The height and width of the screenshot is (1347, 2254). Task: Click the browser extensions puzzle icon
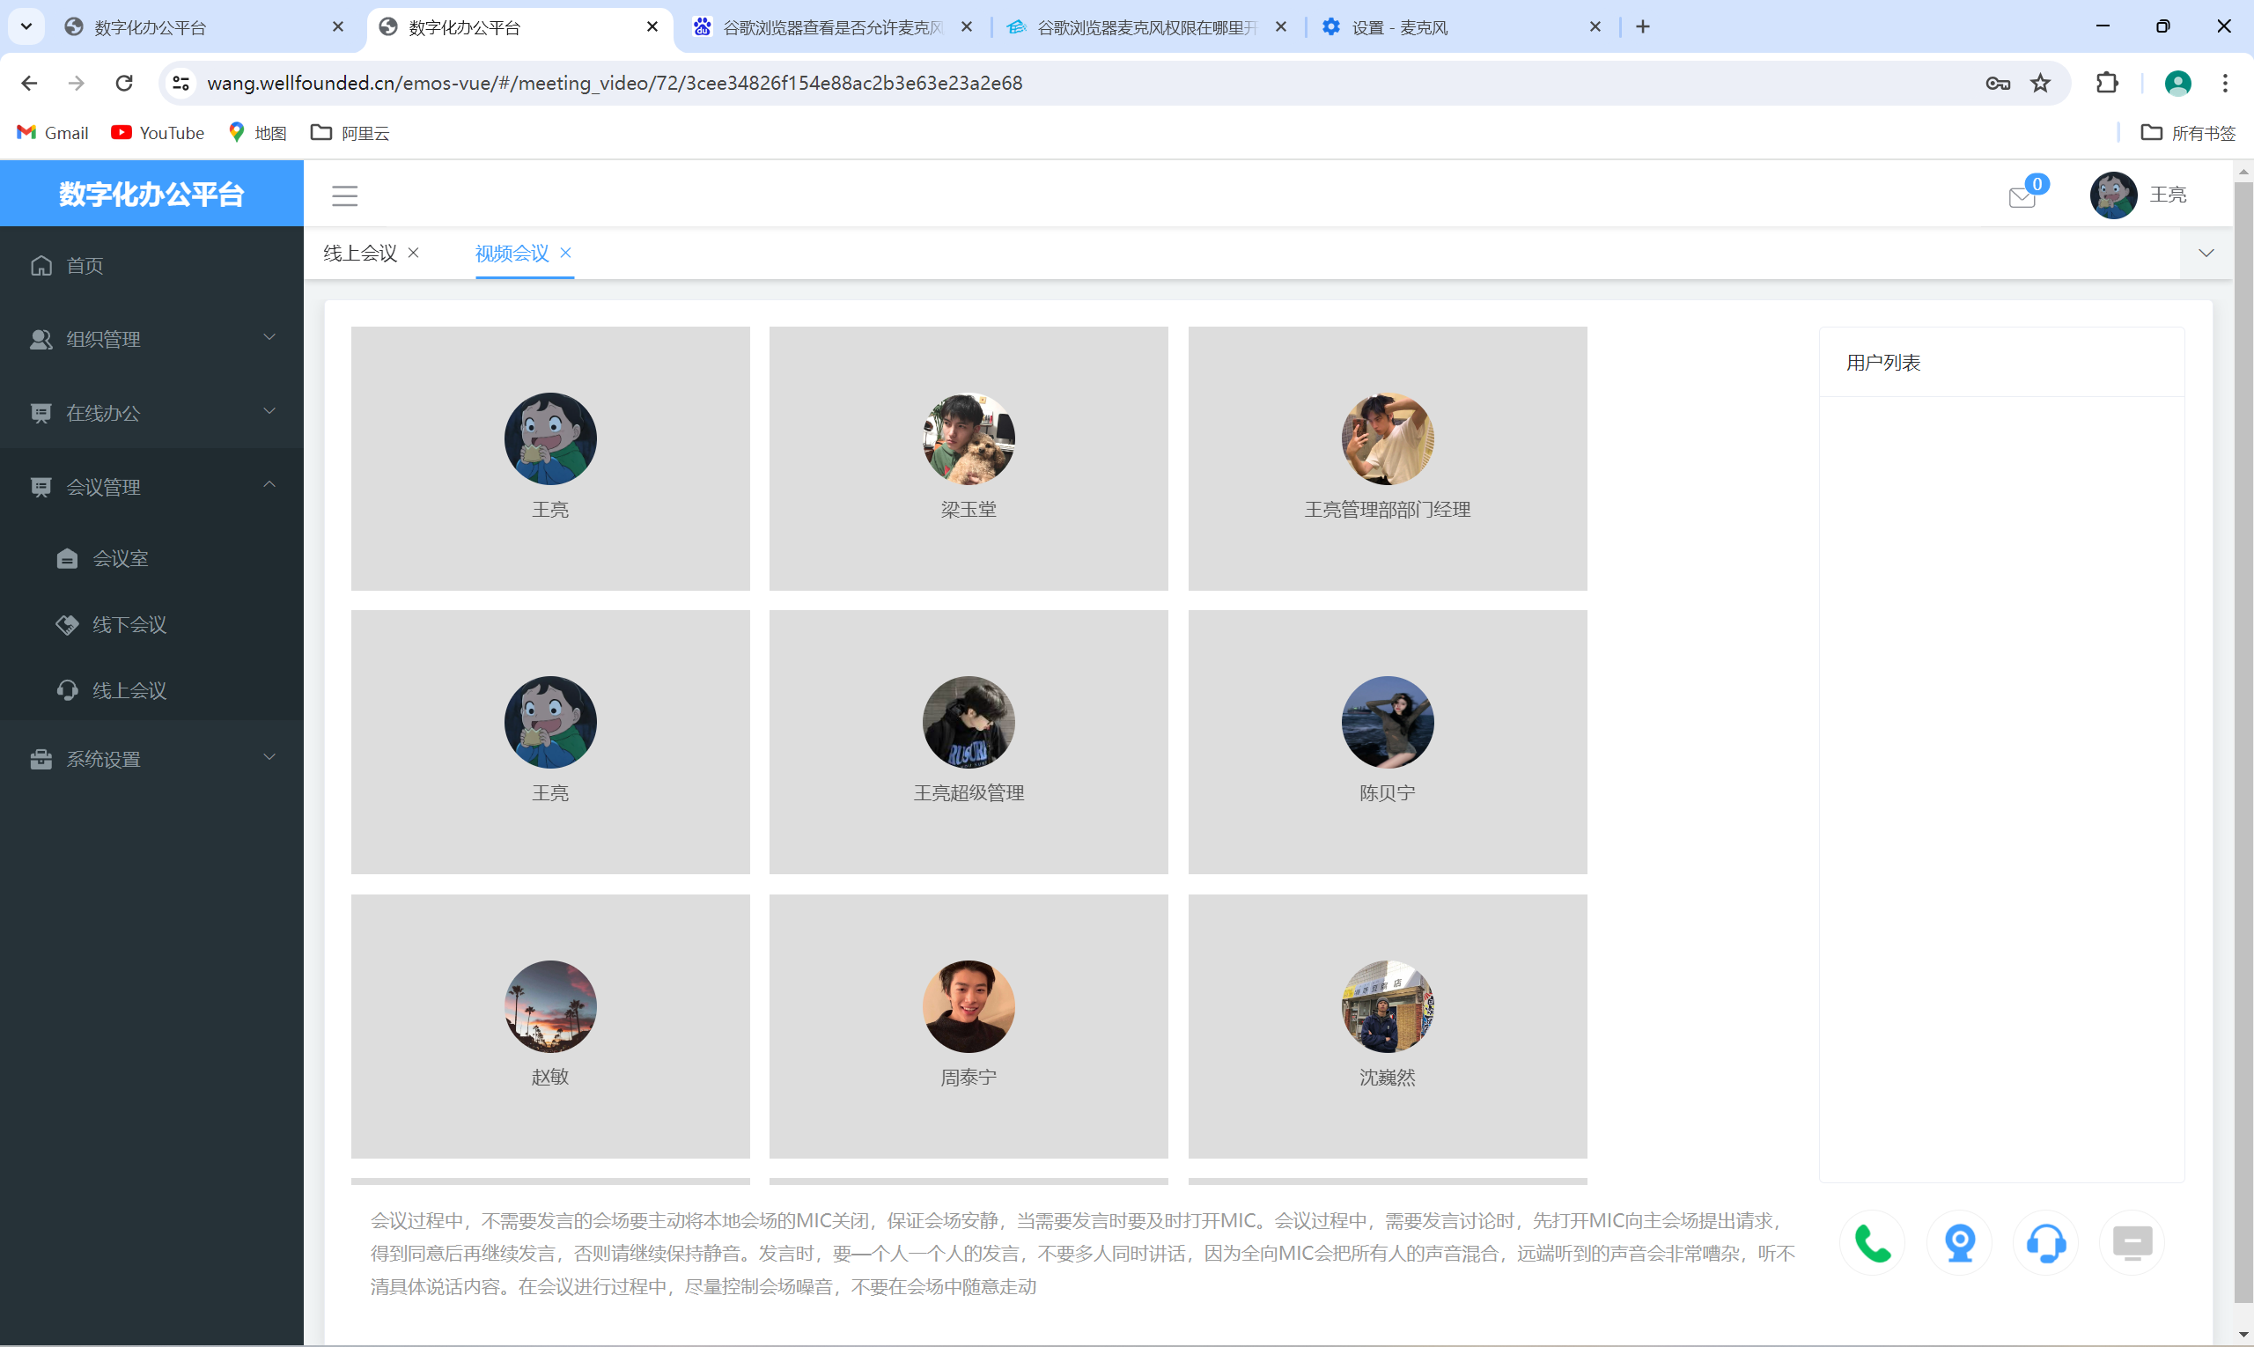point(2106,83)
